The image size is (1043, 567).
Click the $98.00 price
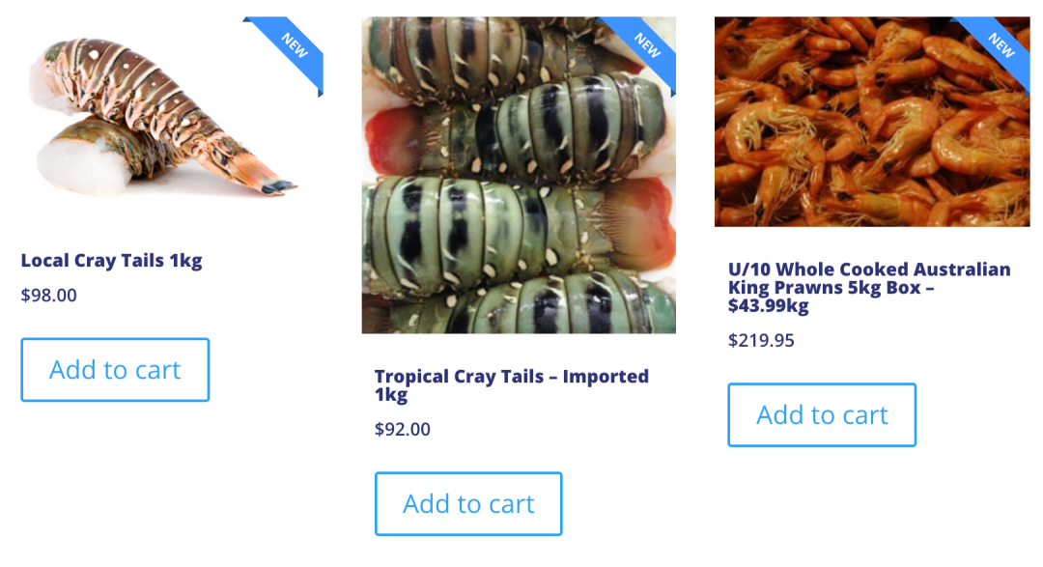[49, 295]
